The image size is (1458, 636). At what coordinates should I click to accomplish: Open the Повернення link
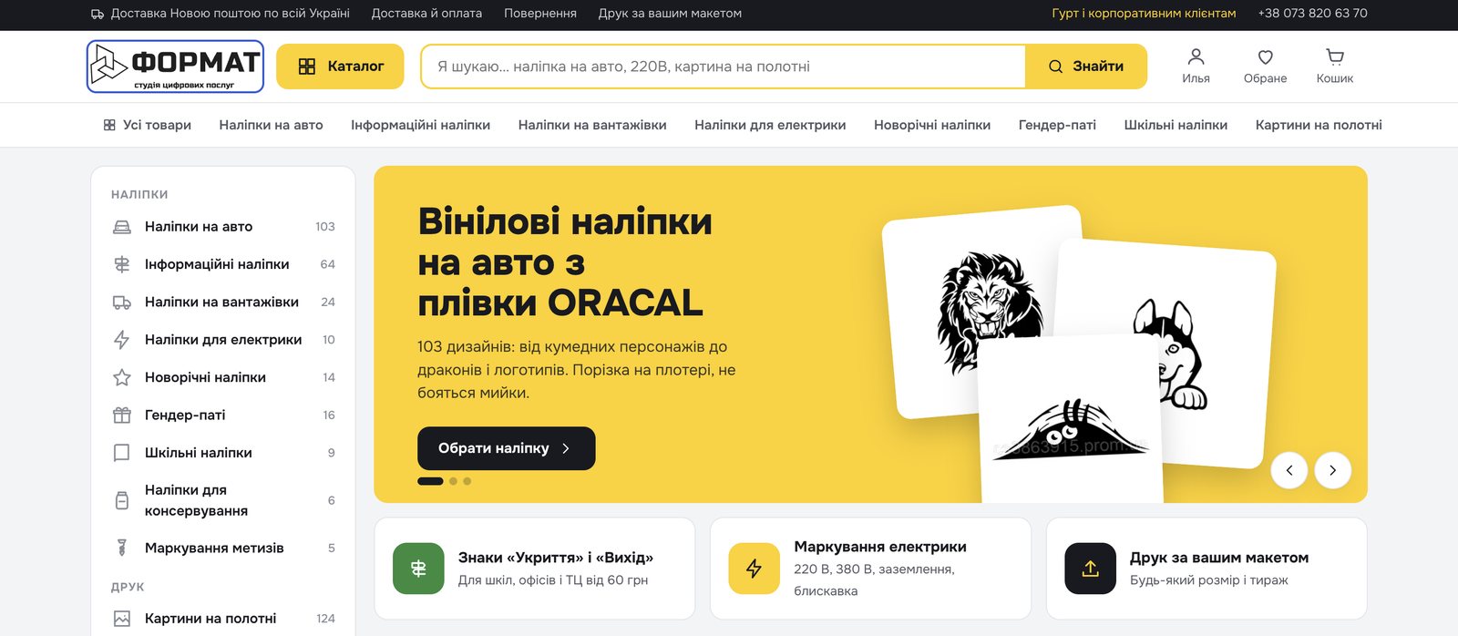click(x=540, y=14)
